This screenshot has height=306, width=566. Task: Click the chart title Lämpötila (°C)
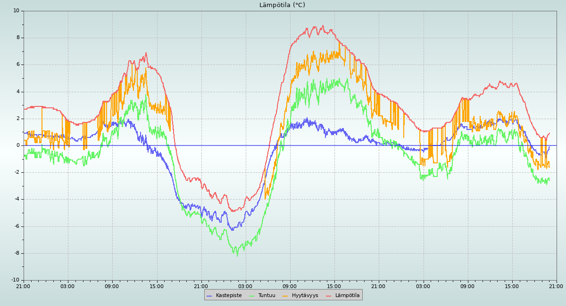tap(282, 5)
